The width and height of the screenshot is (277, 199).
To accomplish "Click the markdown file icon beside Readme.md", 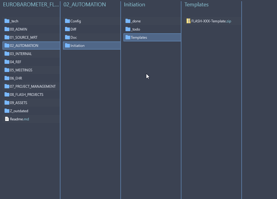I will pyautogui.click(x=7, y=119).
